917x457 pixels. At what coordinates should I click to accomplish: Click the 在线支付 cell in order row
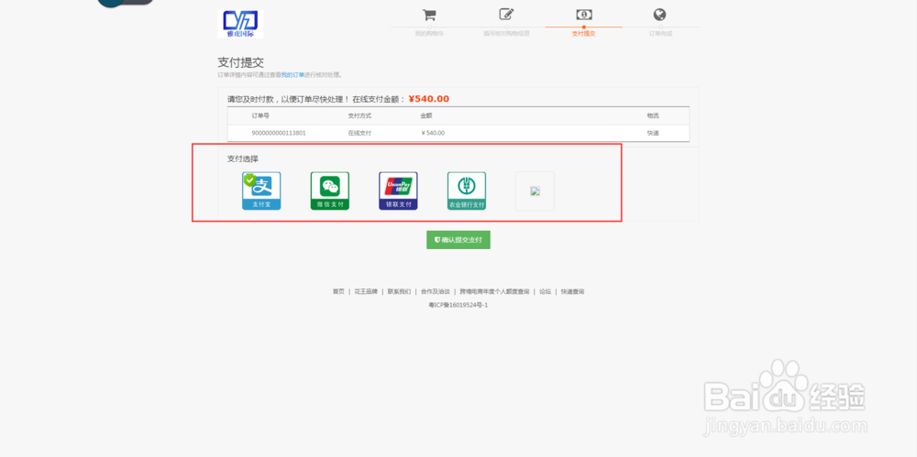[x=359, y=133]
